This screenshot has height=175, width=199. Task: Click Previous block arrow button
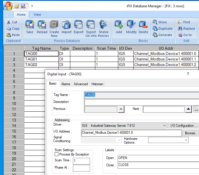click(121, 109)
